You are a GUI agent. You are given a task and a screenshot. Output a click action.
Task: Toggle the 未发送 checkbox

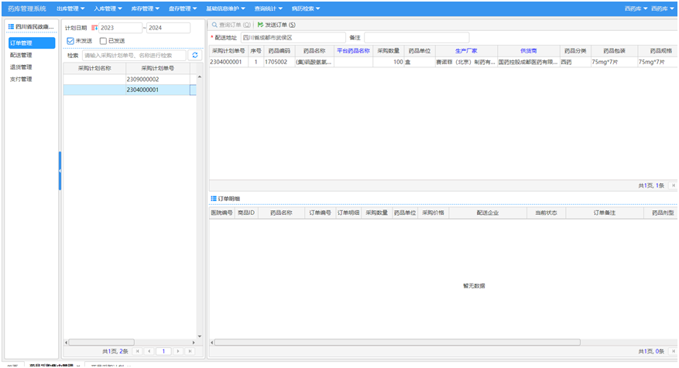coord(70,41)
